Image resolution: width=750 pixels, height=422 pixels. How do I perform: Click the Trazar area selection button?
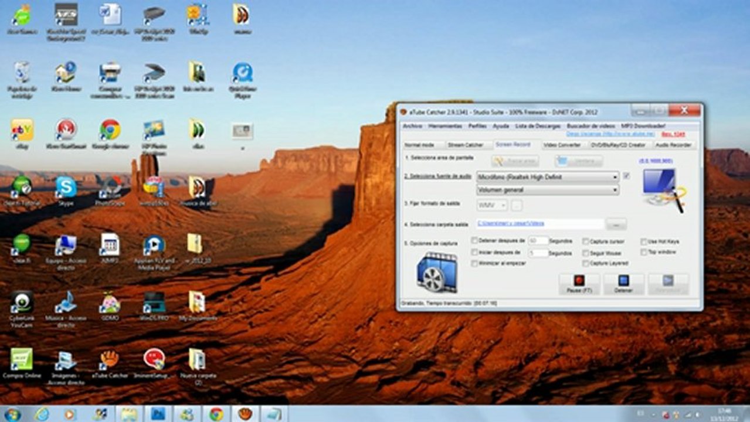[515, 161]
